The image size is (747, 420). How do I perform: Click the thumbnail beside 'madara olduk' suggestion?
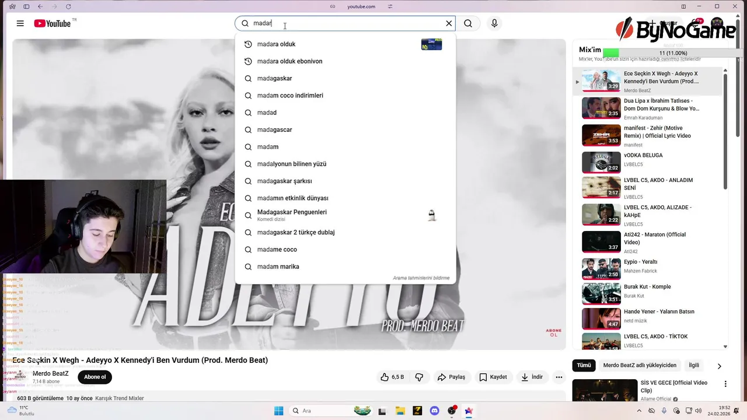tap(431, 44)
